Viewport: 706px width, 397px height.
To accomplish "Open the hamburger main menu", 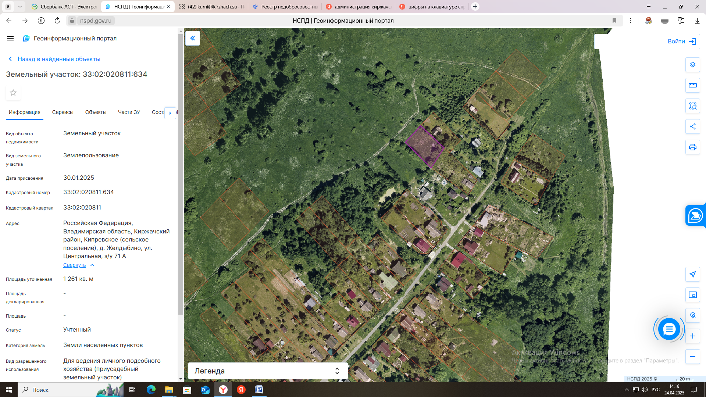I will [10, 38].
